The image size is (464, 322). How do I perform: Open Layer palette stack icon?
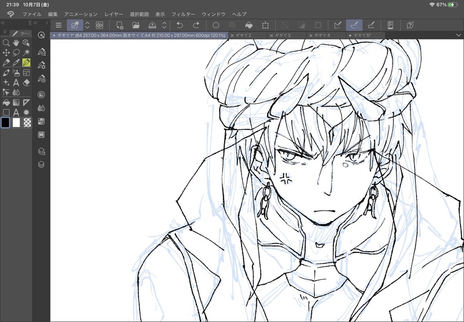coord(41,164)
